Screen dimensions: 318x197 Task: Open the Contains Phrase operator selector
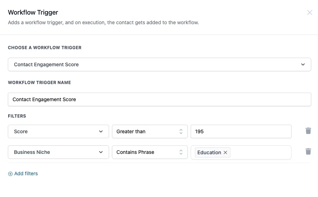tap(150, 152)
